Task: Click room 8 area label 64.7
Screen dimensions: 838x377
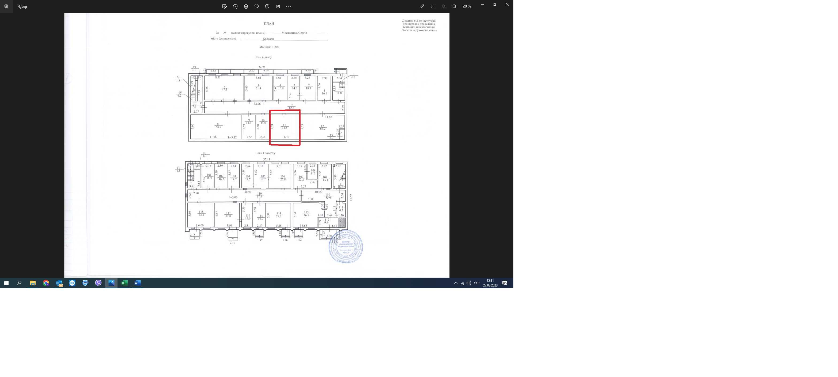Action: tap(218, 127)
